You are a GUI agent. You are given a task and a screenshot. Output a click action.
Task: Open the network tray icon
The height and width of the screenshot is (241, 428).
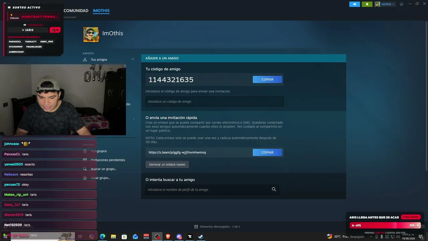(x=393, y=237)
